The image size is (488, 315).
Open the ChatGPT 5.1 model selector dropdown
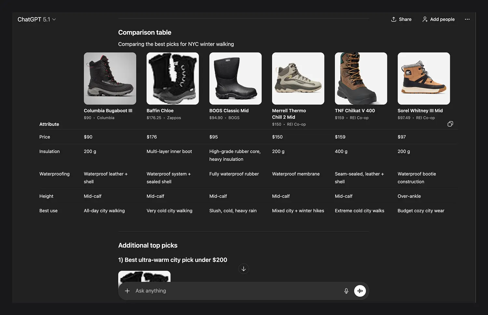coord(37,20)
